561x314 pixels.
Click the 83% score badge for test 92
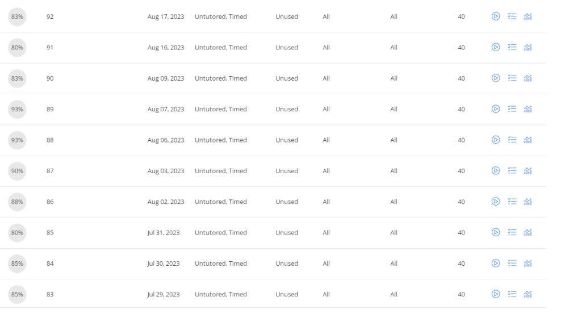[x=17, y=16]
